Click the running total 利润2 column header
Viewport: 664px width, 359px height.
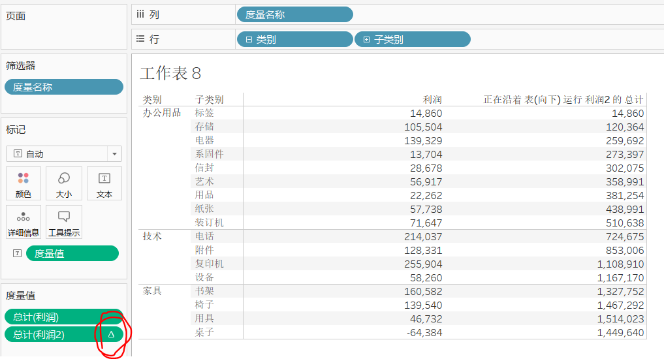563,99
